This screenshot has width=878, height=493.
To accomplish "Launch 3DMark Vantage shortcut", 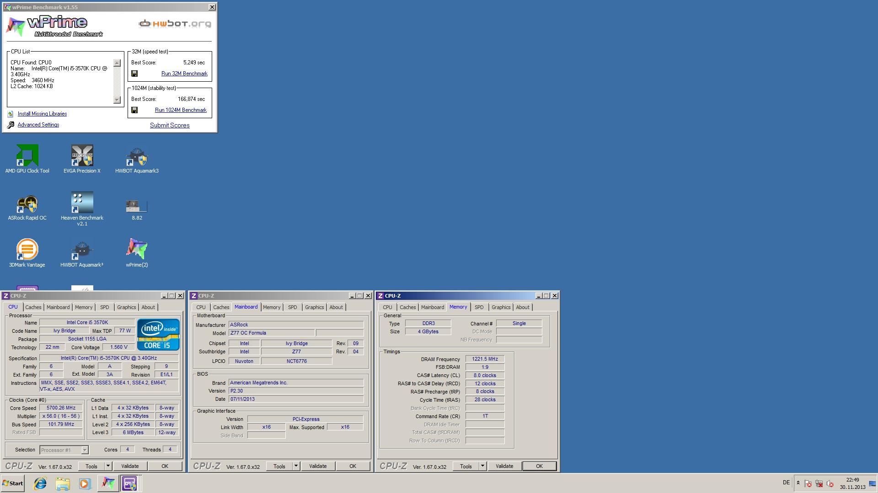I will click(x=27, y=252).
